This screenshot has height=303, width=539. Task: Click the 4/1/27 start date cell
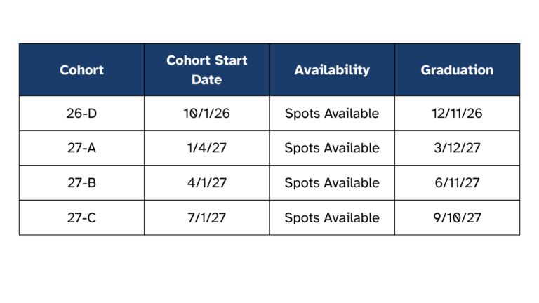[x=207, y=183]
